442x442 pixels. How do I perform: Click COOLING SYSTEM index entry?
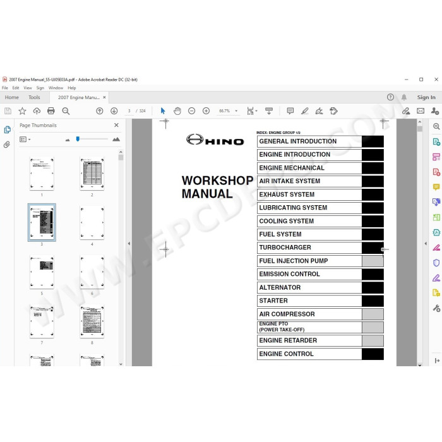coord(320,221)
